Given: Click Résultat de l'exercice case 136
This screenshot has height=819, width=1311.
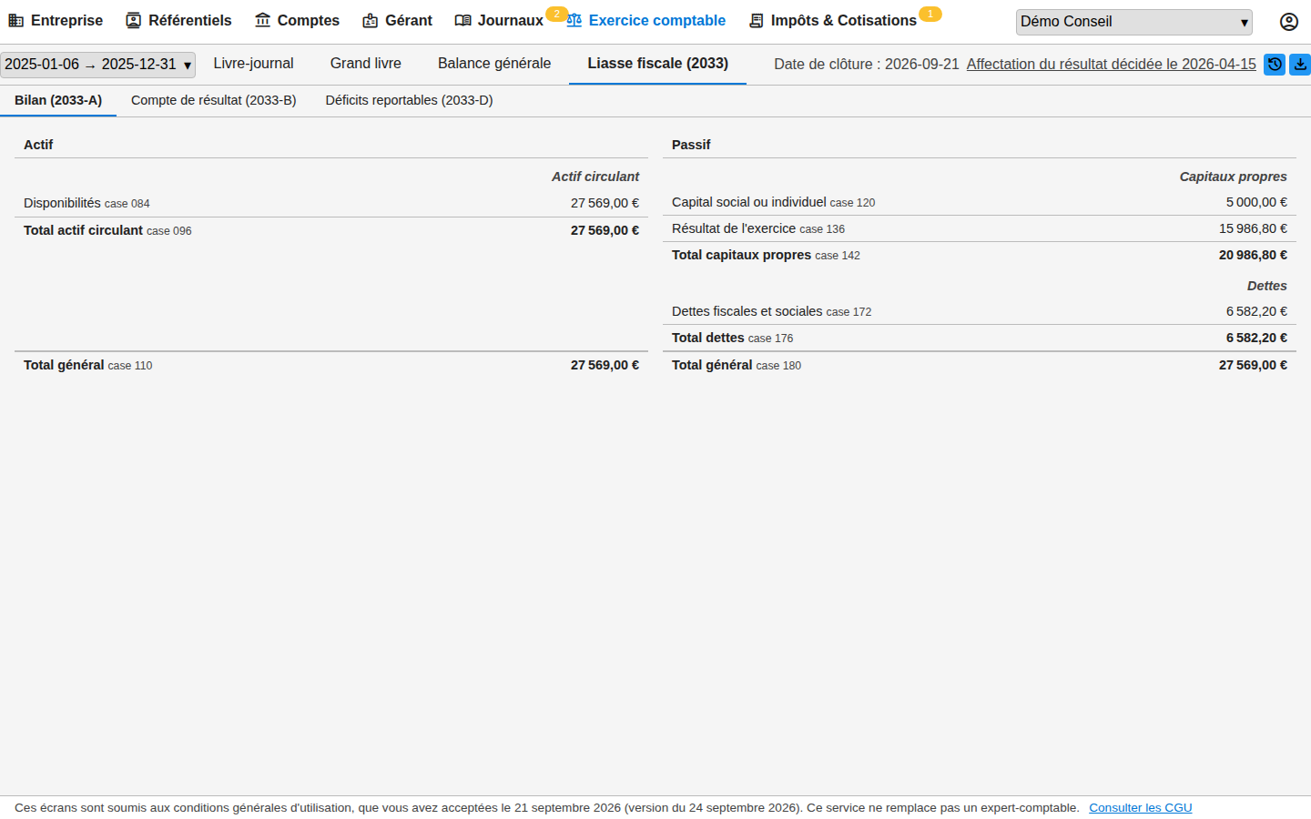Looking at the screenshot, I should (x=758, y=228).
